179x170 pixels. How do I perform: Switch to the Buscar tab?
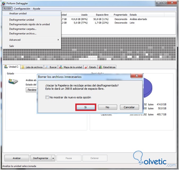51,67
